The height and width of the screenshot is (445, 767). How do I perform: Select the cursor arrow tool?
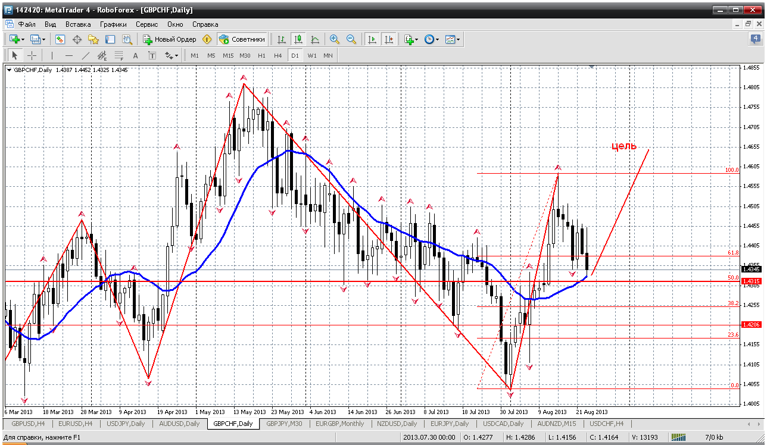(x=15, y=55)
